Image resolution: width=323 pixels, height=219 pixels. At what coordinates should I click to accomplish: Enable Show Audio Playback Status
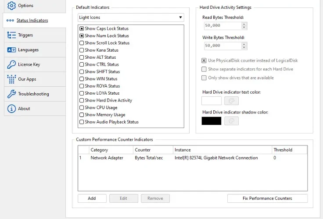(x=82, y=122)
